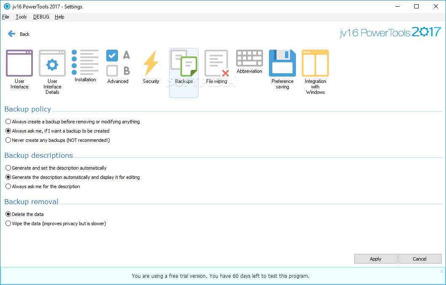Select the Installation settings icon

point(85,62)
